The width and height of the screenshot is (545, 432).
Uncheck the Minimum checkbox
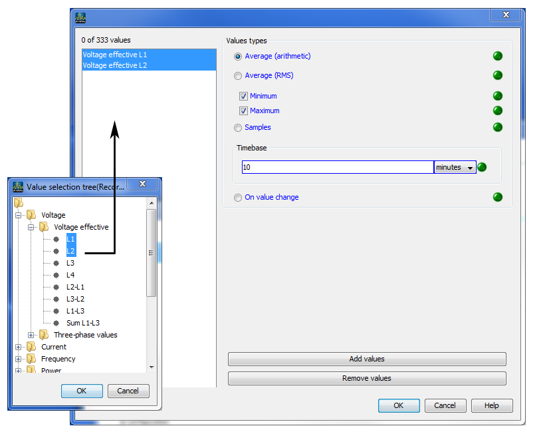243,97
